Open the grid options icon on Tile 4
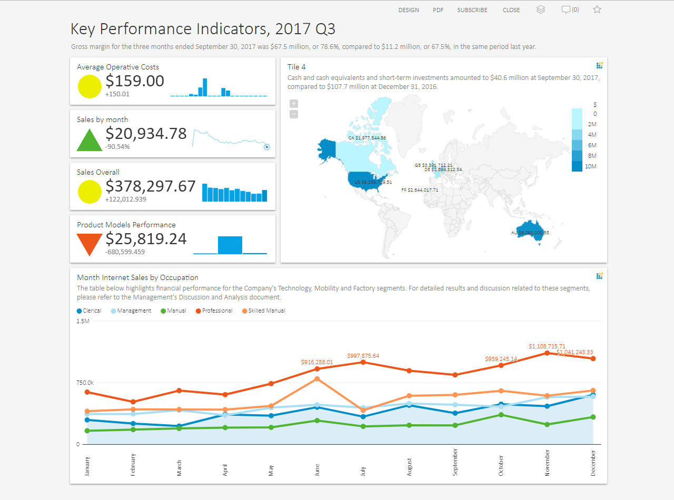674x500 pixels. pos(599,65)
